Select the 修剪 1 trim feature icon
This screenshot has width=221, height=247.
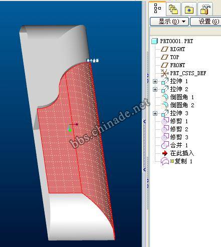165,121
